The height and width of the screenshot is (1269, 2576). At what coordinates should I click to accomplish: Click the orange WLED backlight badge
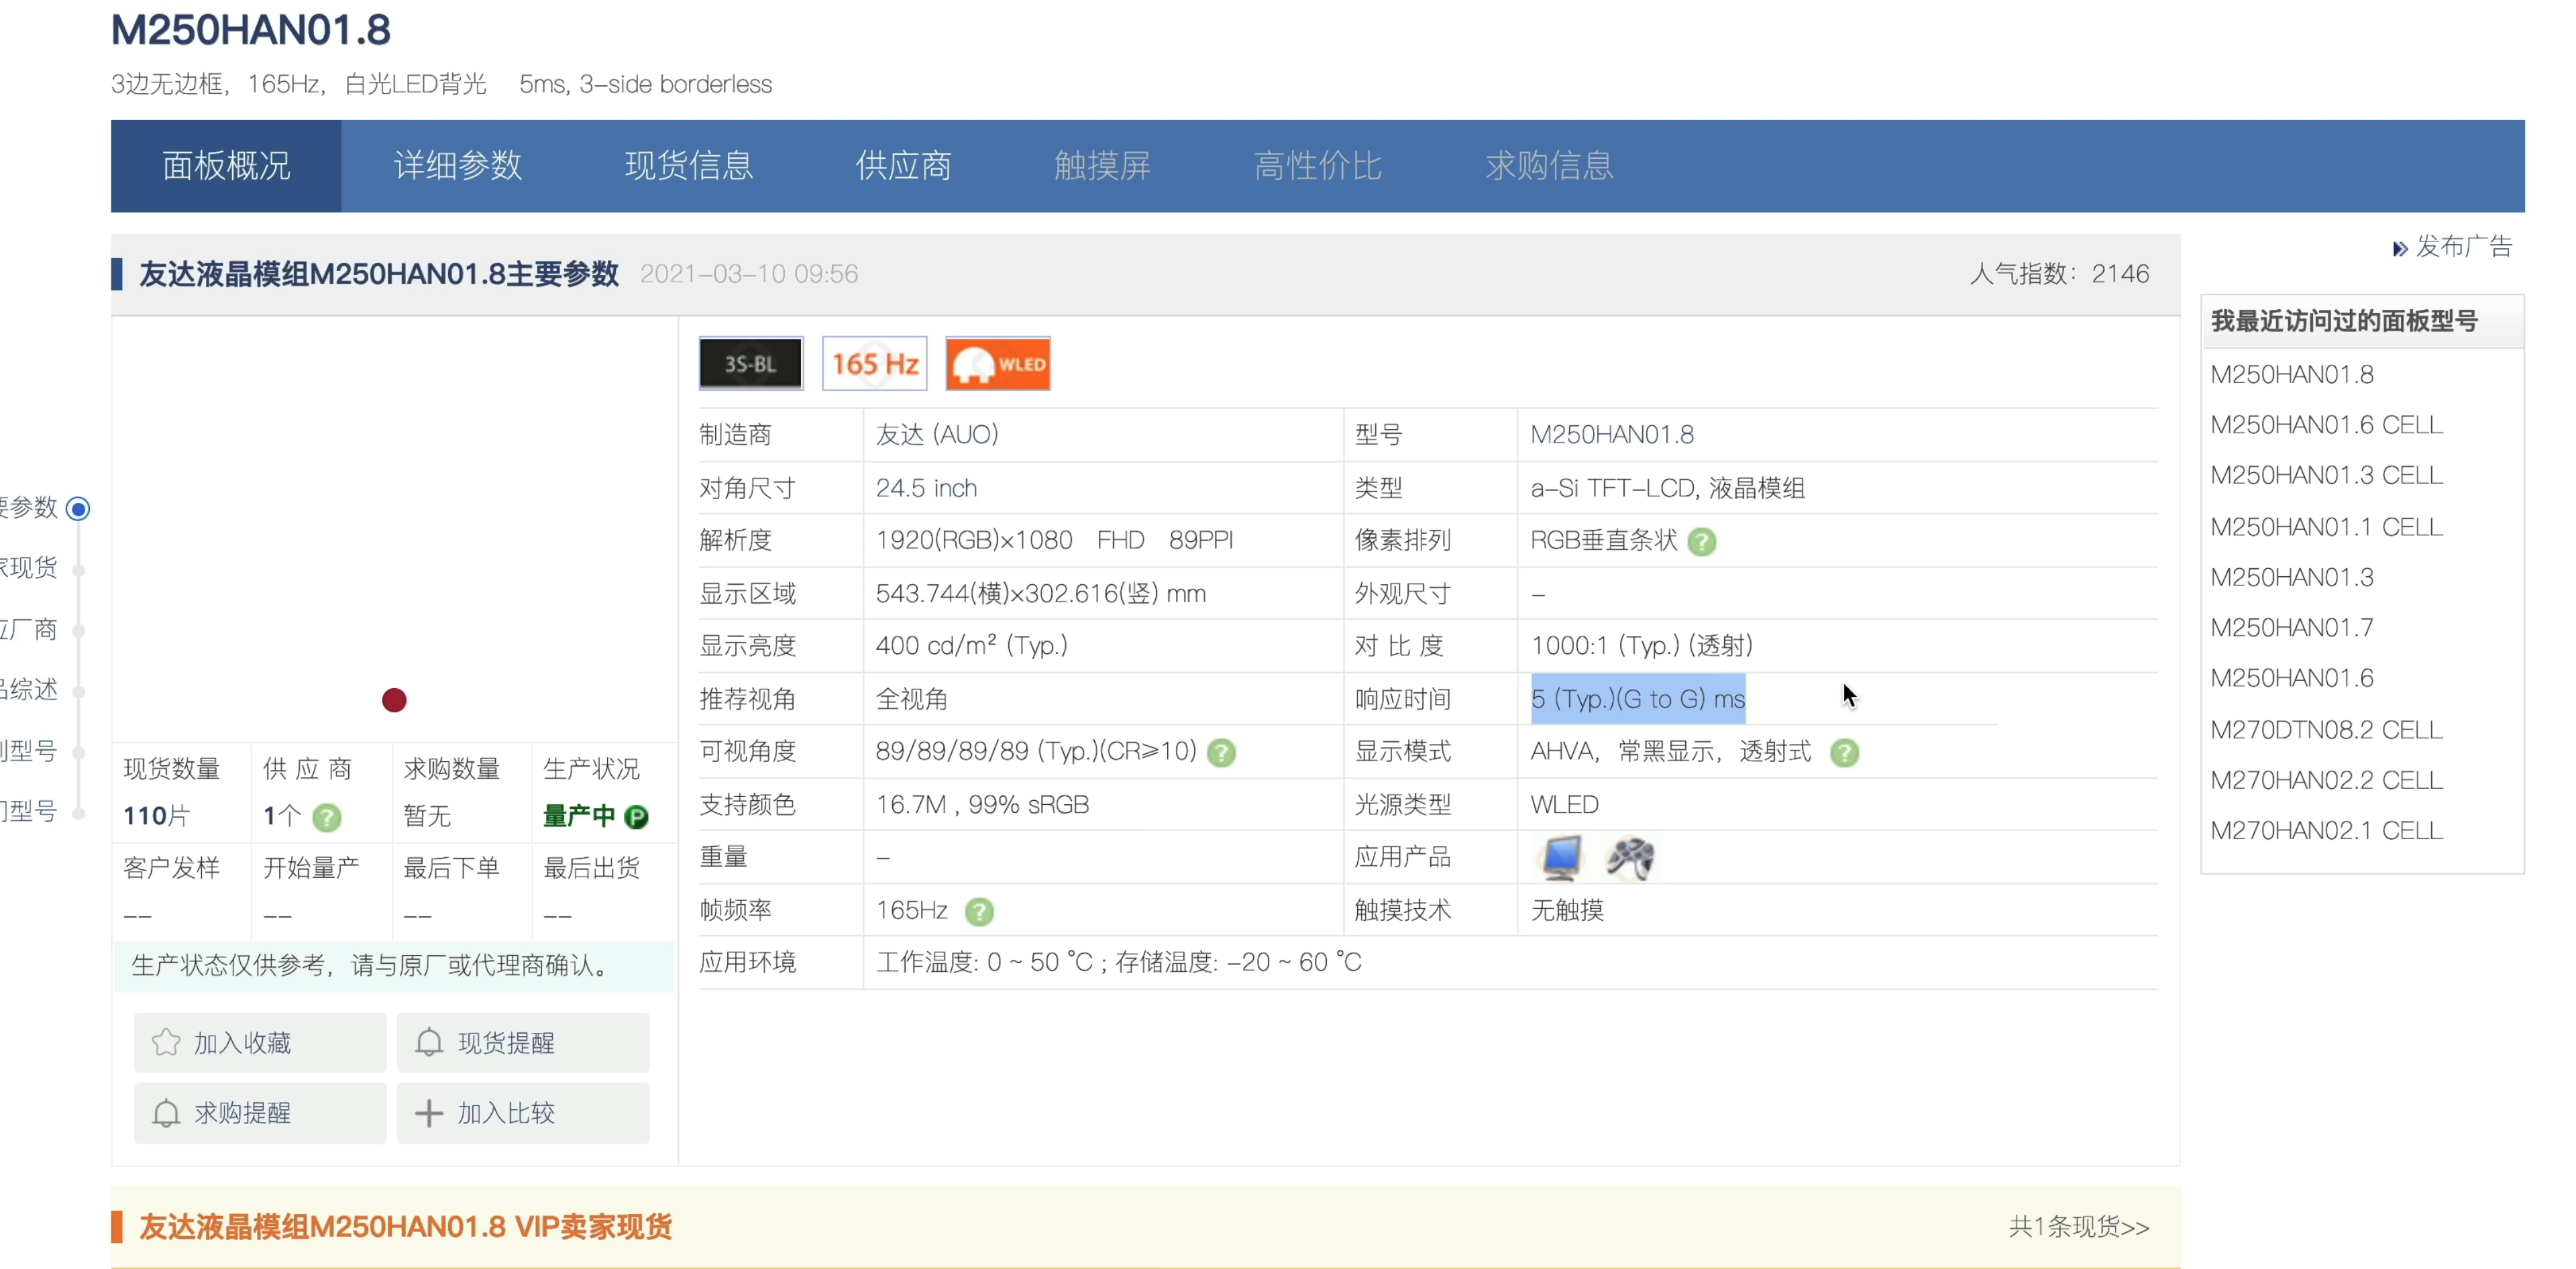click(997, 364)
